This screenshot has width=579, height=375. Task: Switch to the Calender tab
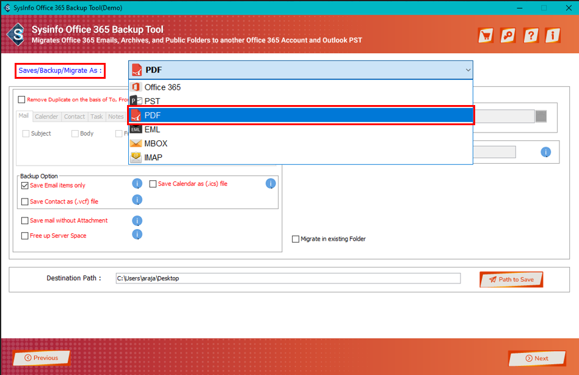pyautogui.click(x=46, y=117)
